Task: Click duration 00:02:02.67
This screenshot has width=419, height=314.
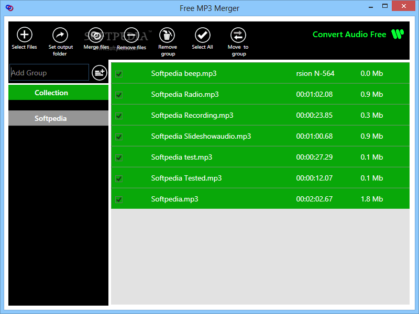Action: coord(314,199)
